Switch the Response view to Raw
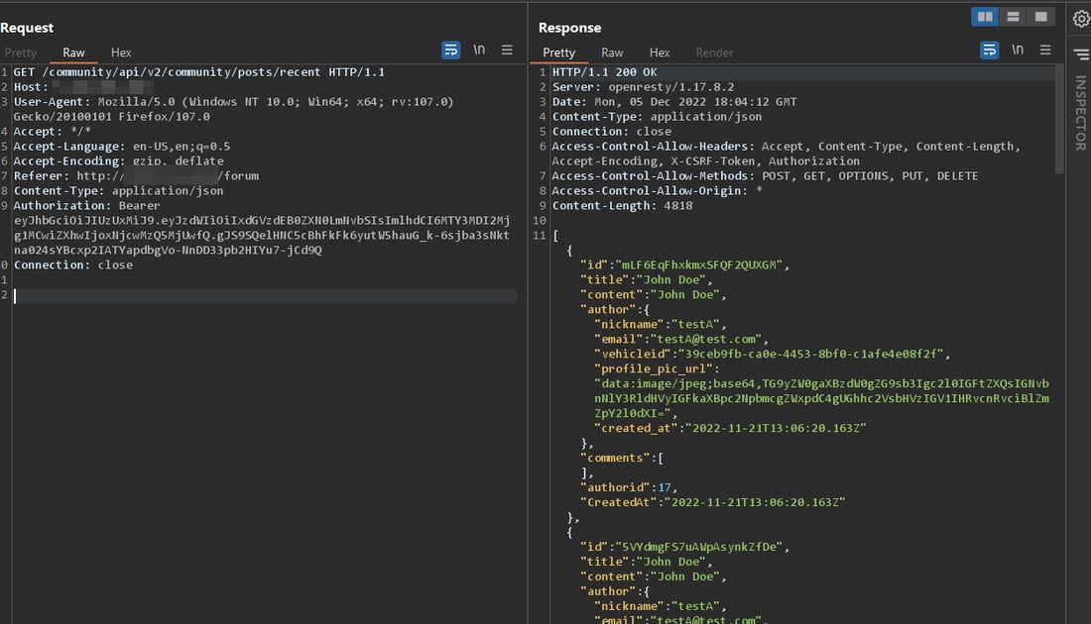Image resolution: width=1091 pixels, height=624 pixels. tap(612, 52)
